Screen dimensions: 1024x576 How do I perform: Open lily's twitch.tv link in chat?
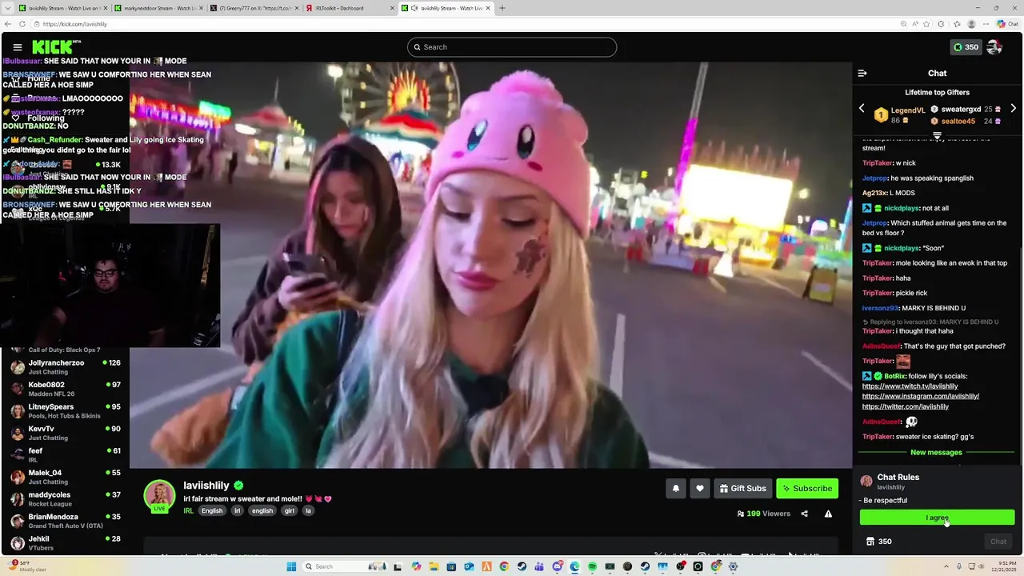[x=910, y=386]
